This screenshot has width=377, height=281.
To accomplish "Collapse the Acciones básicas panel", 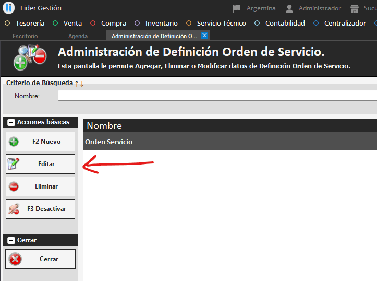I will click(11, 122).
